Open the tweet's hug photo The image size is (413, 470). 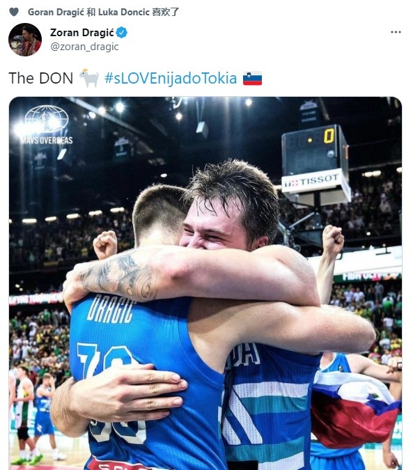point(205,283)
